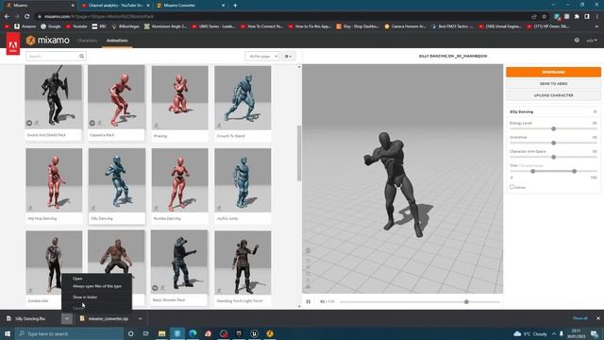Click the browser back arrow
The width and height of the screenshot is (604, 340).
7,17
